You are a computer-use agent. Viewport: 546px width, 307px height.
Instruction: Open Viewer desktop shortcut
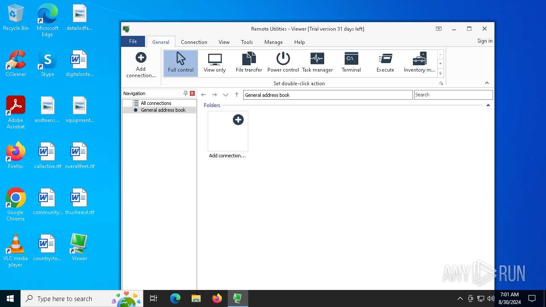tap(79, 247)
